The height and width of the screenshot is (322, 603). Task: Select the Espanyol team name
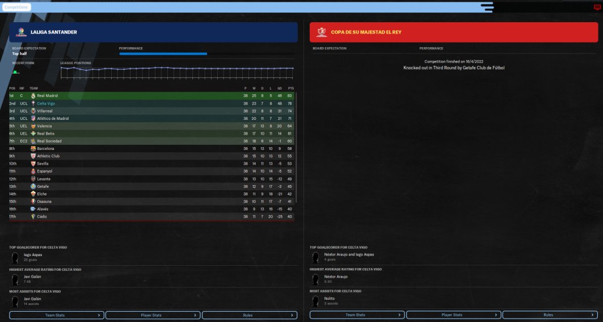tap(45, 171)
